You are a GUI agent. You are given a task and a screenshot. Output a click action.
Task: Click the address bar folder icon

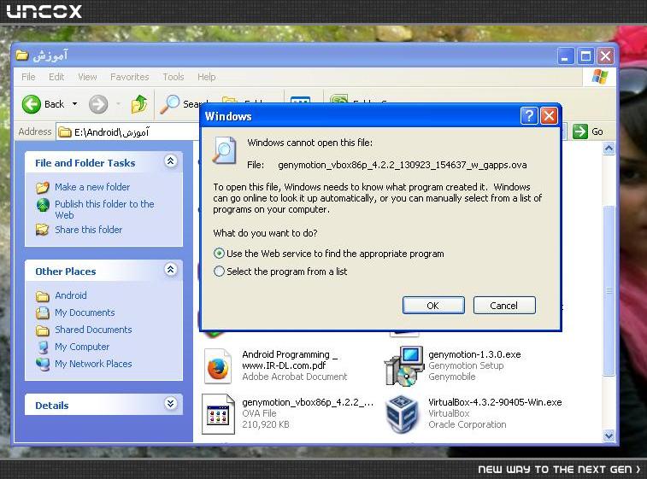[65, 131]
